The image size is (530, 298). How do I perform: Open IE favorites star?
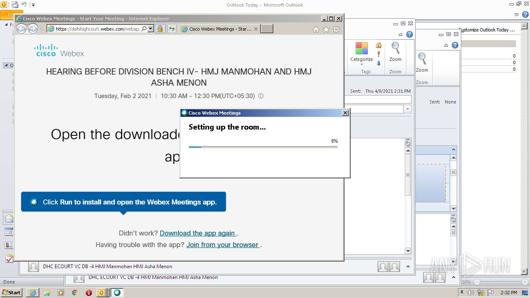pyautogui.click(x=326, y=29)
